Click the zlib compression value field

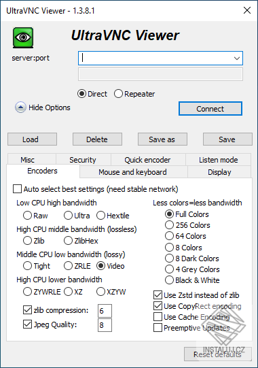[105, 311]
